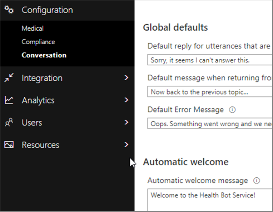Expand the Integration section chevron
The height and width of the screenshot is (212, 273).
(126, 77)
